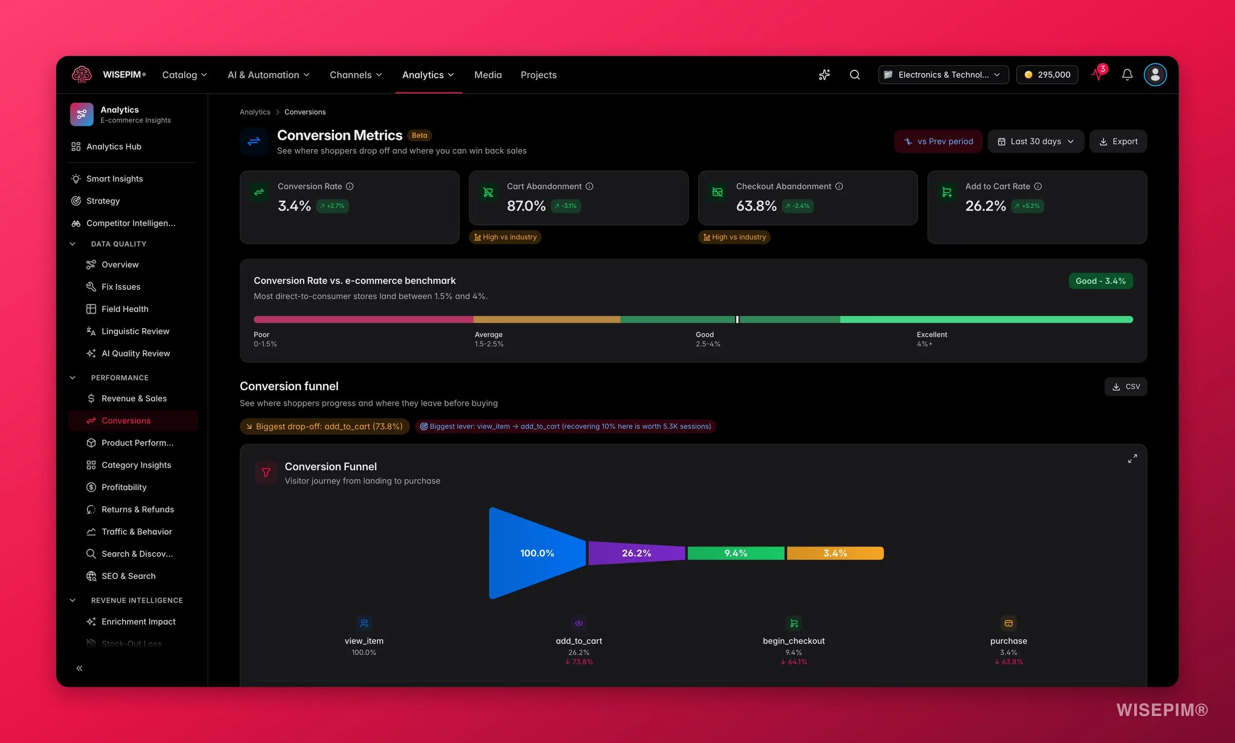Click Biggest lever view_item to add_to_cart chip
This screenshot has width=1235, height=743.
tap(566, 426)
